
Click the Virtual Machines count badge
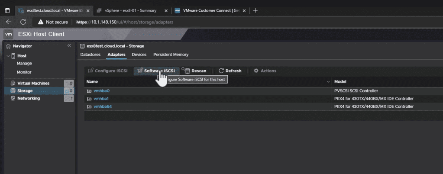pos(69,84)
